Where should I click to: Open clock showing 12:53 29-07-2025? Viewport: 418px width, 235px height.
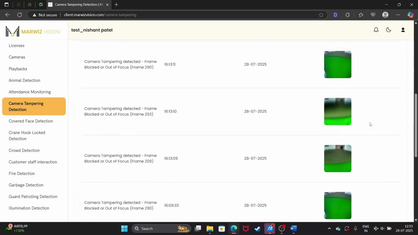tap(404, 228)
